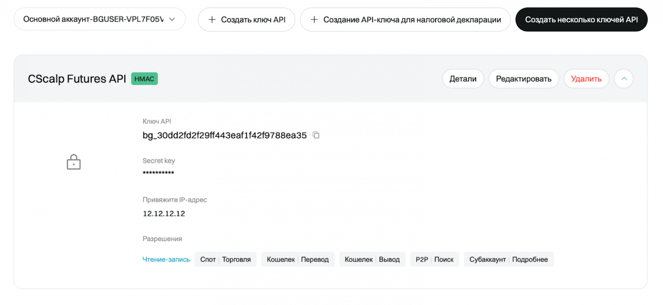
Task: Select the P2P | Поиск permission tag
Action: (434, 259)
